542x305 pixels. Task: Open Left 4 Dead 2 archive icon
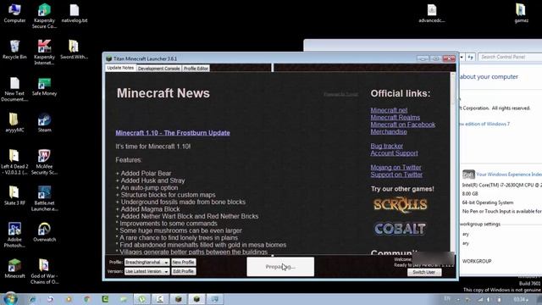coord(14,162)
